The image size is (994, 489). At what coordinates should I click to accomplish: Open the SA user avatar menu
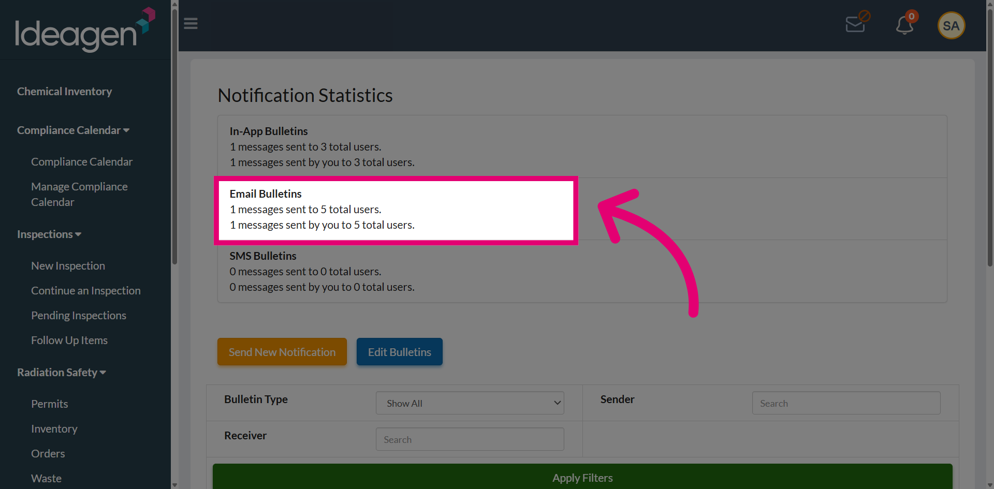click(x=951, y=25)
